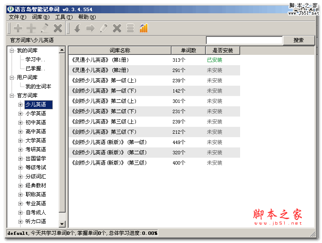The width and height of the screenshot is (322, 243).
Task: Expand the 自考成人 tree node
Action: [x=20, y=213]
